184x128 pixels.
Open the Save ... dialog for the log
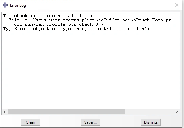coord(90,122)
